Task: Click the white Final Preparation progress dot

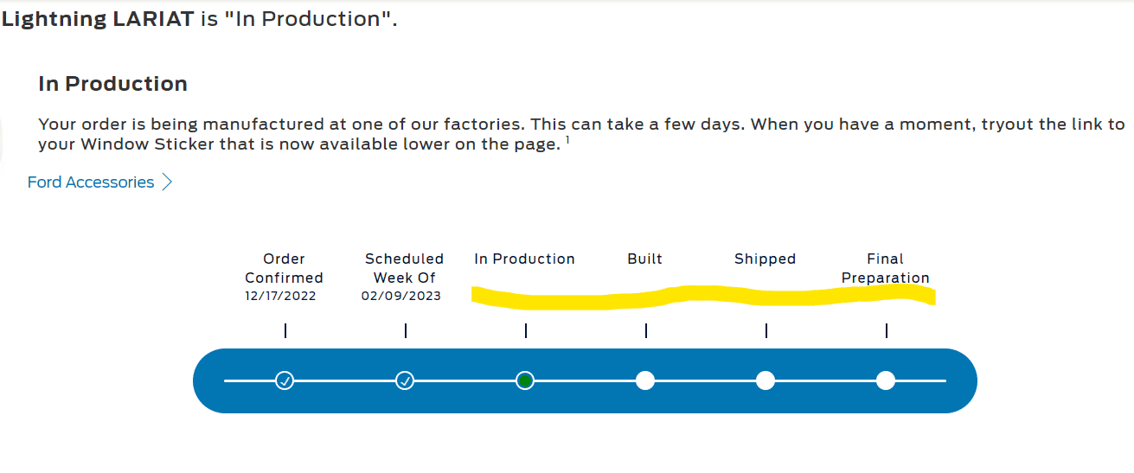Action: [x=886, y=380]
